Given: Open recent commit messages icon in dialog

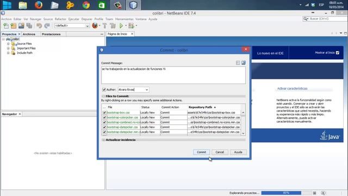Looking at the screenshot, I should [238, 63].
